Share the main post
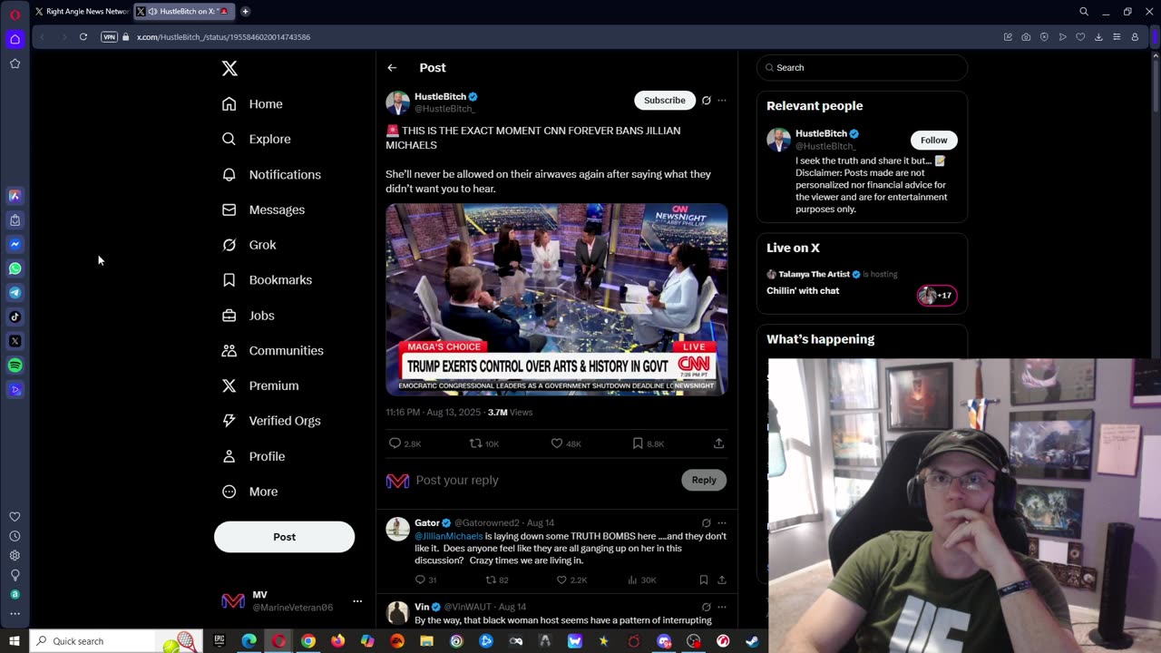This screenshot has height=653, width=1161. (x=718, y=443)
